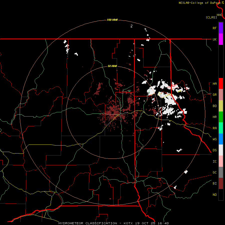Viewport: 225px width, 225px height.
Task: Click the ND black legend color swatch
Action: click(221, 194)
